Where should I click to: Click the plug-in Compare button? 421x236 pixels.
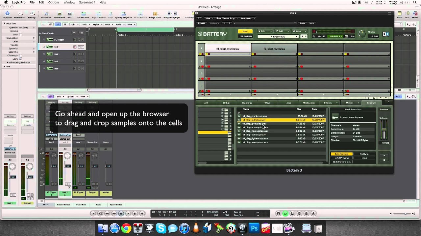214,23
